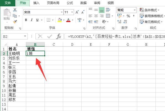Align text right
This screenshot has width=165, height=111.
[102, 16]
